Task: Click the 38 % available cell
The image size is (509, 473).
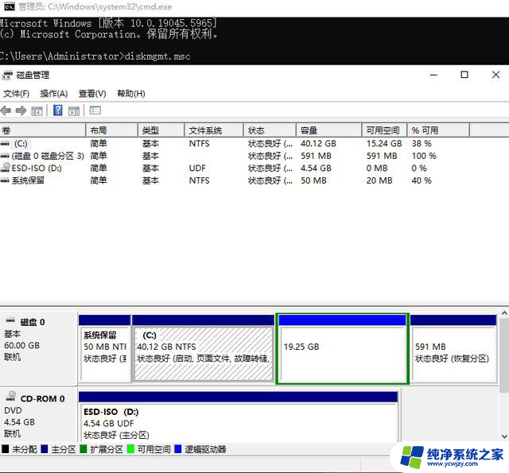Action: [x=422, y=143]
